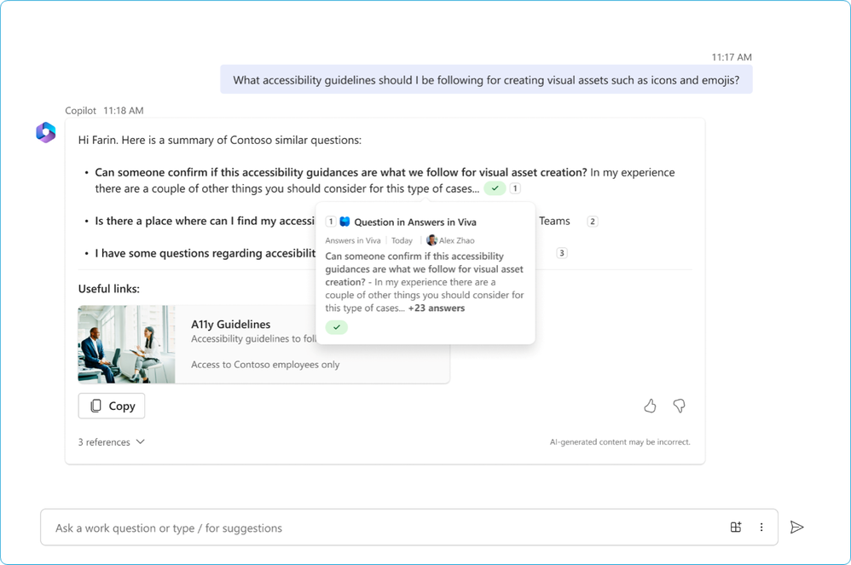The height and width of the screenshot is (565, 851).
Task: Click the Alex Zhao author name in popup
Action: (456, 240)
